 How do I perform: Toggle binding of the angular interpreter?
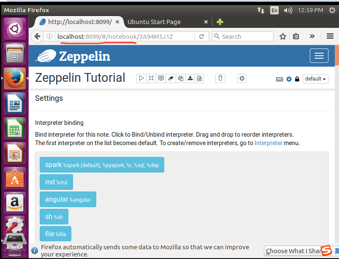[68, 200]
